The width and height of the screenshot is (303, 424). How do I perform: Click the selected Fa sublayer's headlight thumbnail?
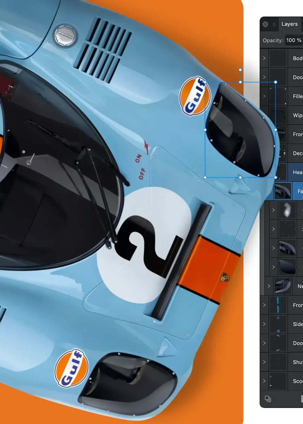[283, 191]
